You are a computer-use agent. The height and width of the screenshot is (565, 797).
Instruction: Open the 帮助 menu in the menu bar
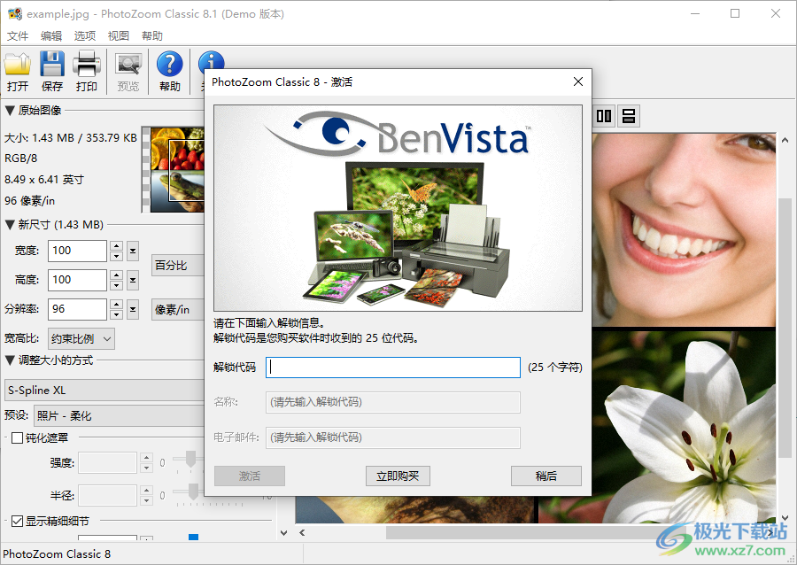click(152, 36)
